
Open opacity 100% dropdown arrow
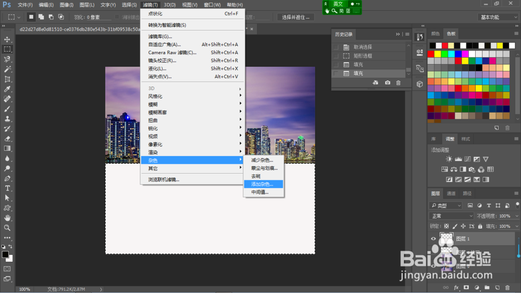pos(516,216)
